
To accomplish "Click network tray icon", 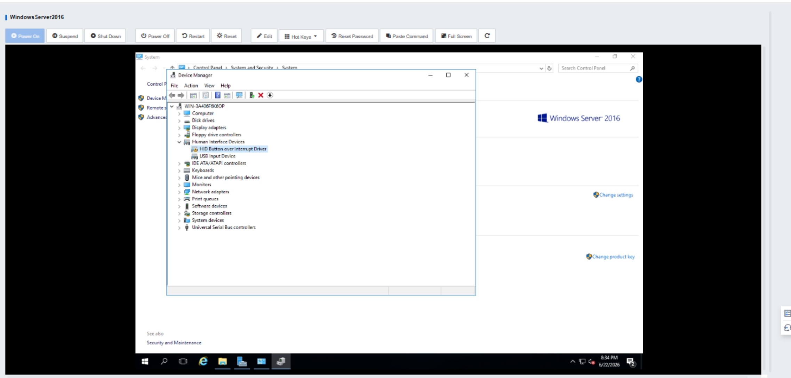I will [582, 362].
